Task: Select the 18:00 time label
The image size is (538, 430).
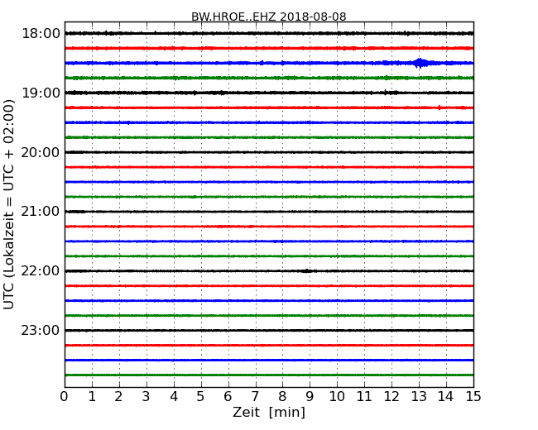Action: (41, 34)
